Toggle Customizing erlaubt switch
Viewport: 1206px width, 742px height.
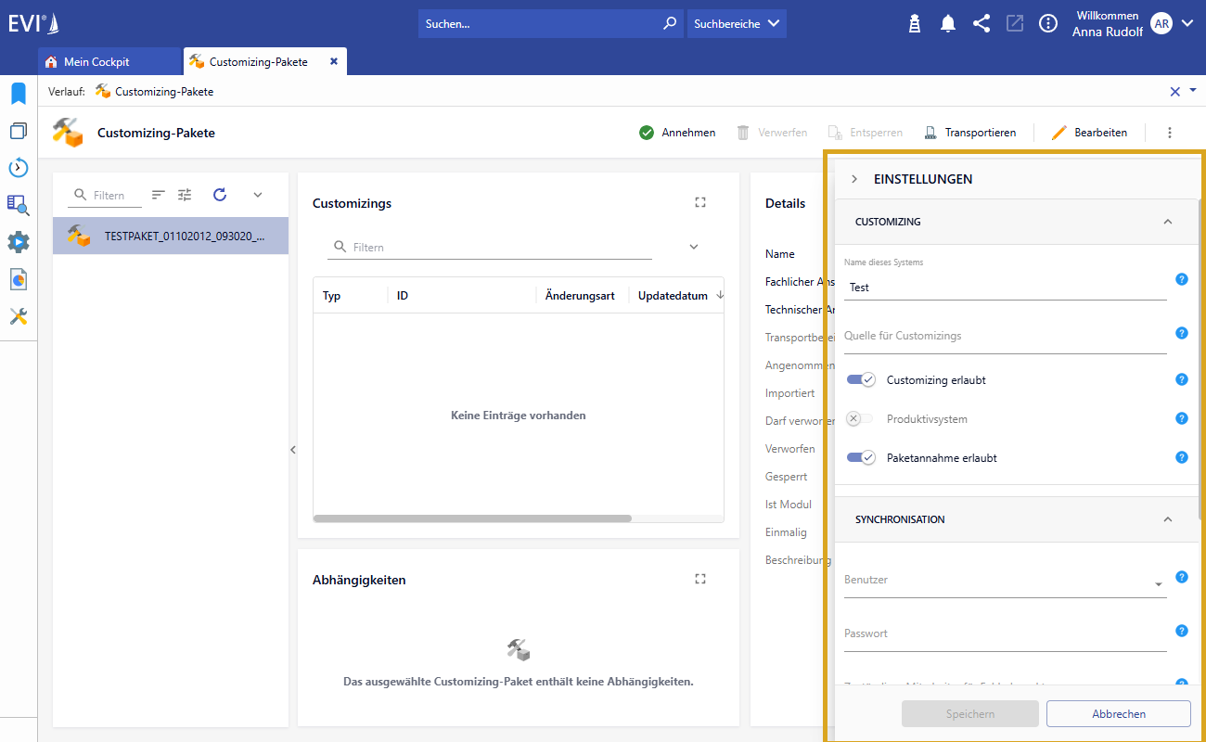tap(861, 379)
